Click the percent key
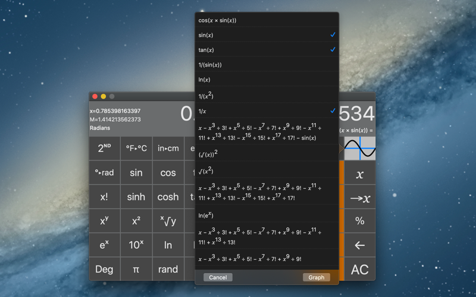Screen dimensions: 476x297 coord(360,221)
